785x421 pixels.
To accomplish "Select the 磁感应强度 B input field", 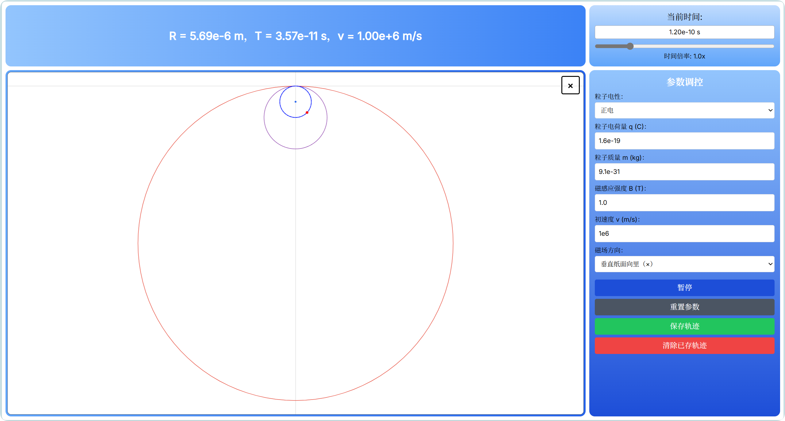I will [684, 203].
